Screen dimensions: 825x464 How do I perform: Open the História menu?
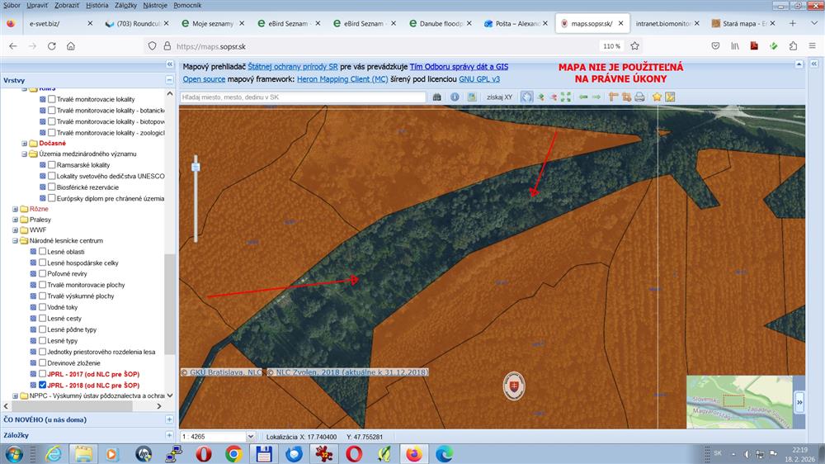pos(97,5)
